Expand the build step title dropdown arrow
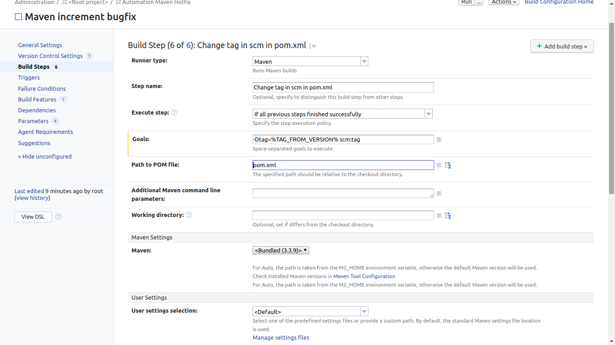 (314, 46)
